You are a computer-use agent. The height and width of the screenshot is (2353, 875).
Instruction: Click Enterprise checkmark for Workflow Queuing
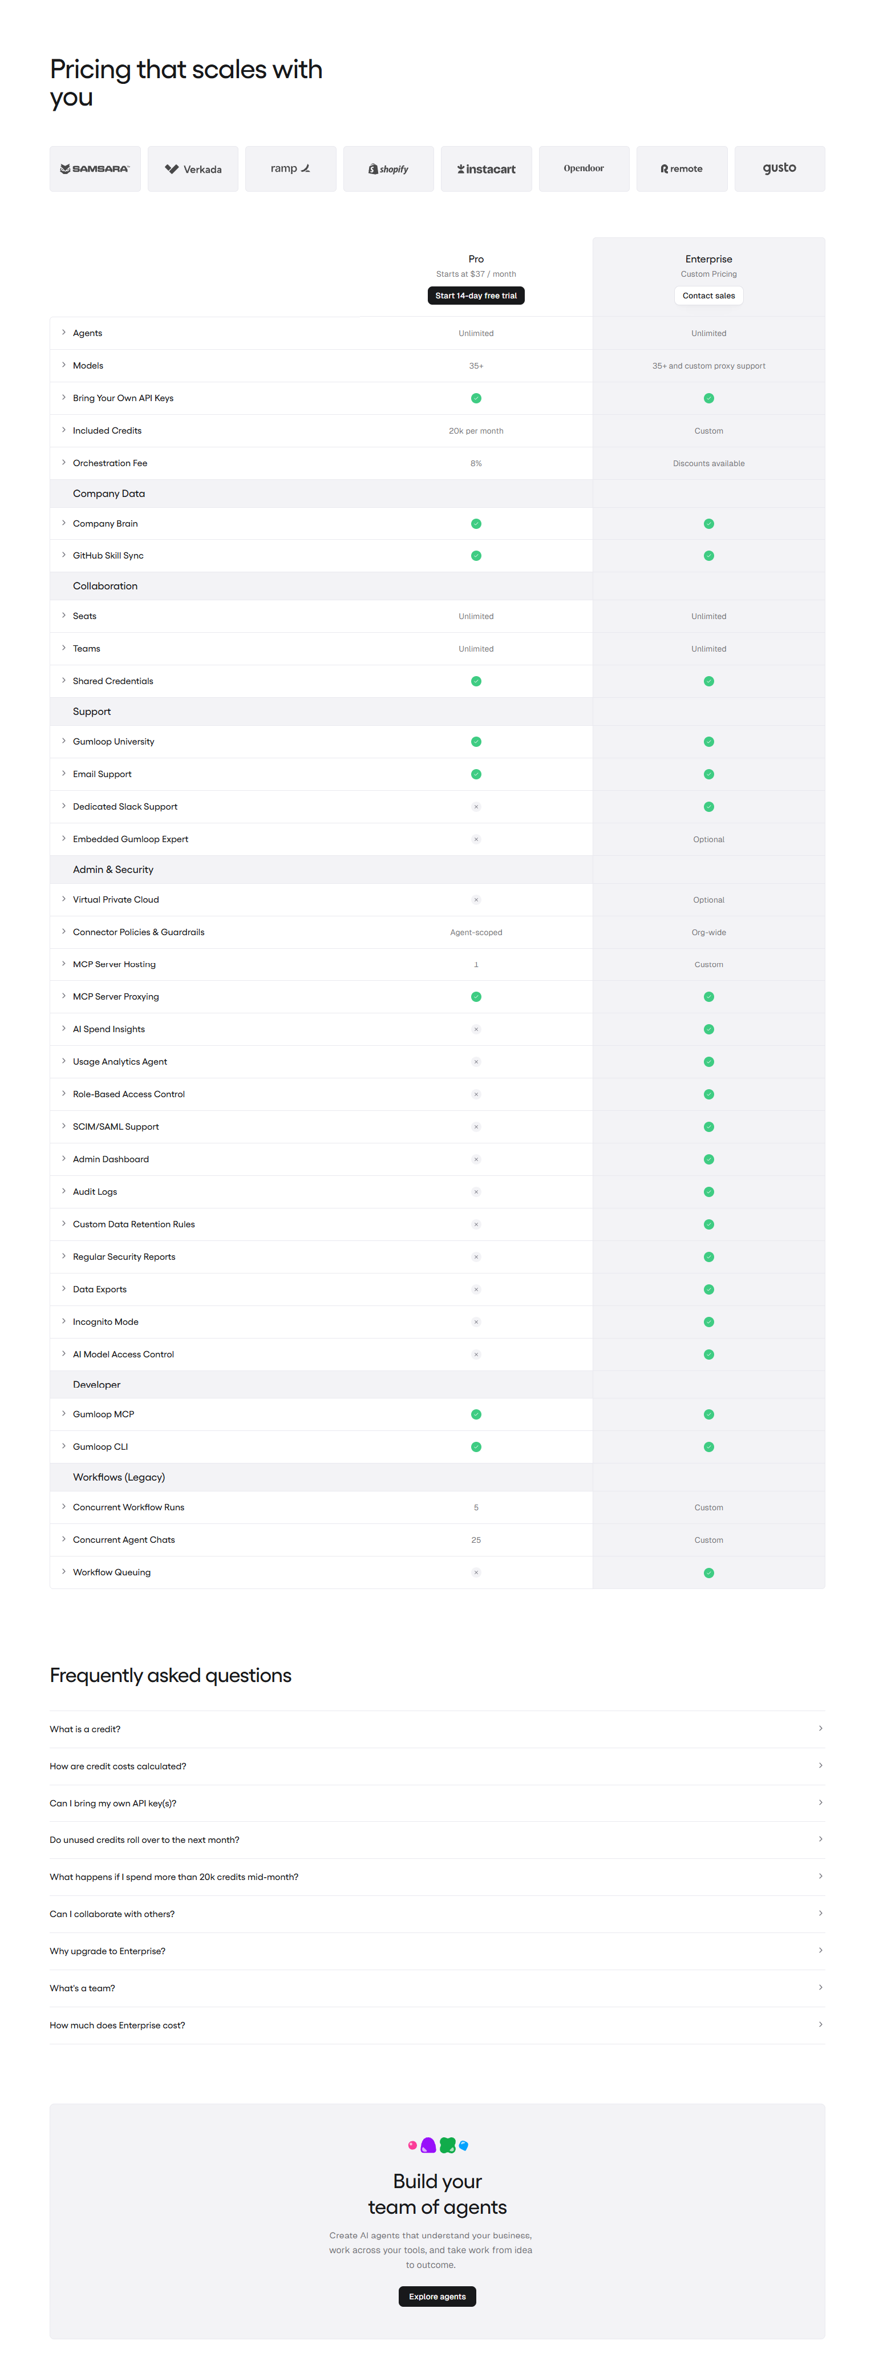click(709, 1573)
